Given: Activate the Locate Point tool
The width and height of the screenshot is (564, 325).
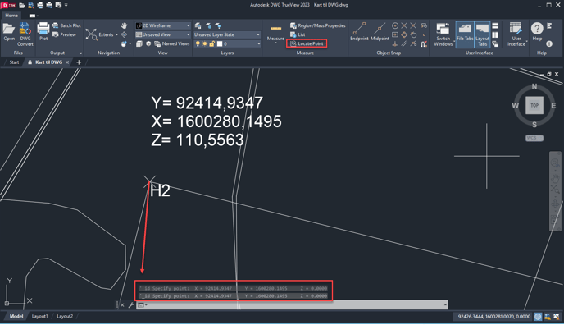Looking at the screenshot, I should point(307,43).
